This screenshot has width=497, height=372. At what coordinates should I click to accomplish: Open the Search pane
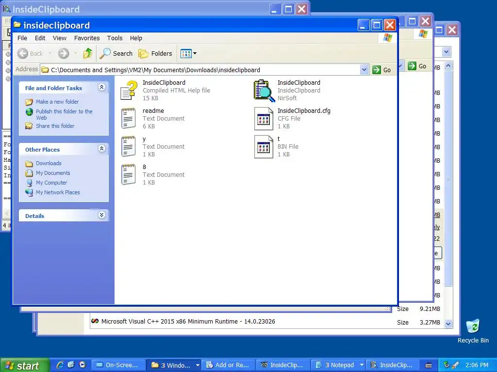(116, 53)
